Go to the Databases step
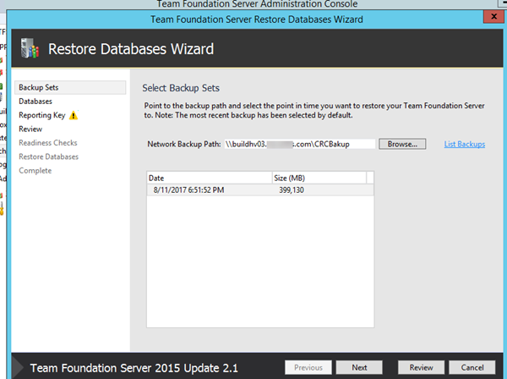The width and height of the screenshot is (507, 379). (35, 102)
